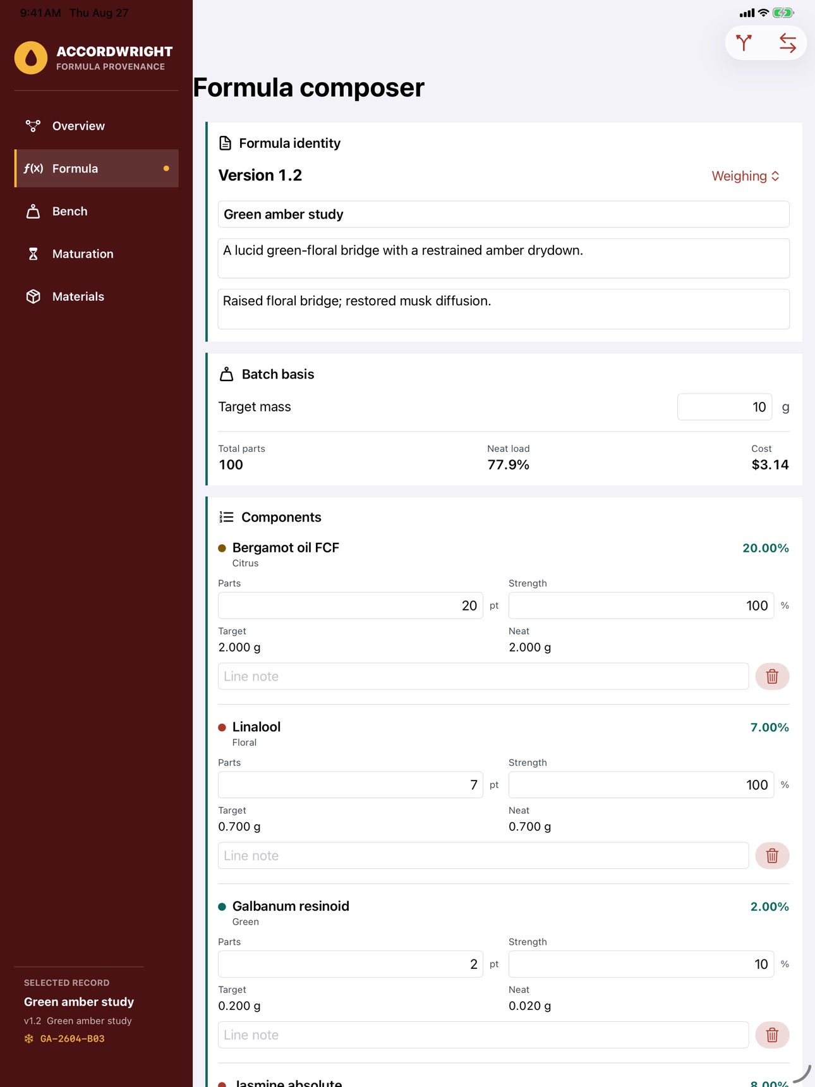Delete the Linalool component line
Screen dimensions: 815x1087
pyautogui.click(x=772, y=856)
